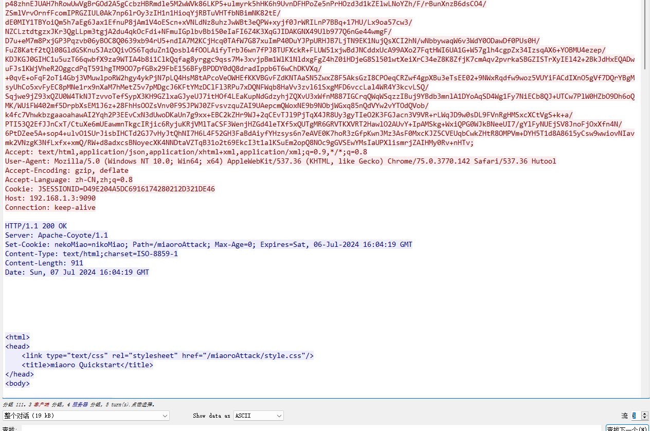
Task: Click the 查找 search text field
Action: [x=309, y=428]
